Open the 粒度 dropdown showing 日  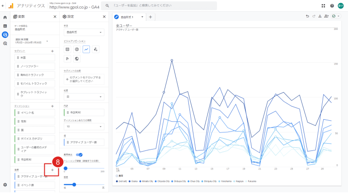point(84,97)
